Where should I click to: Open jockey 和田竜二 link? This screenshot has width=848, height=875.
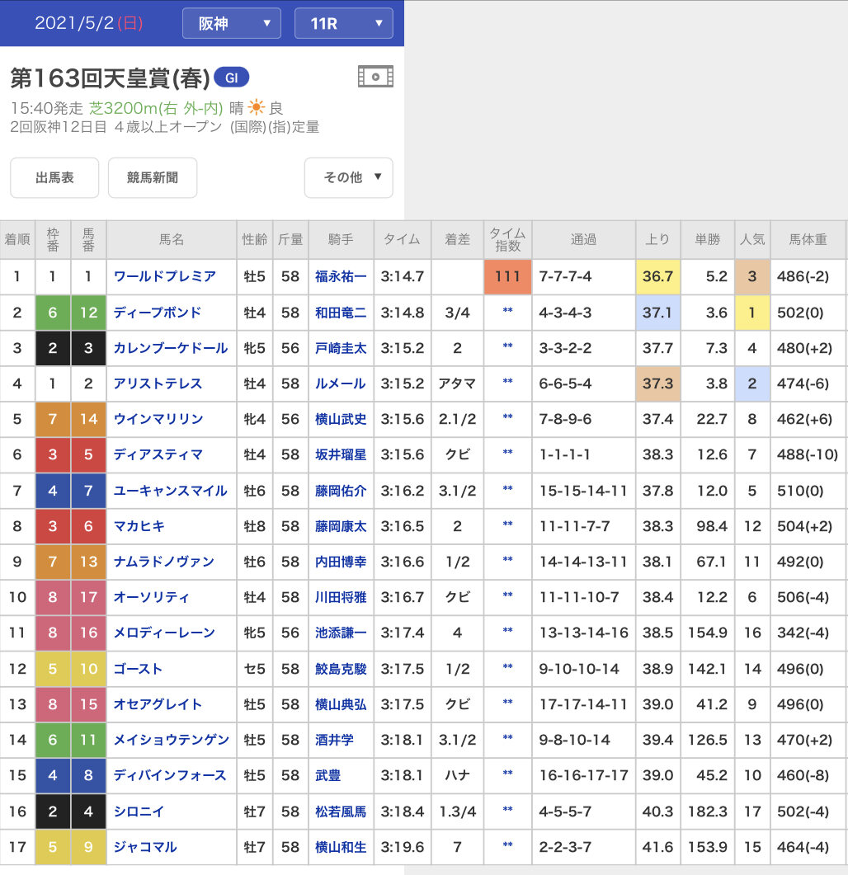tap(342, 313)
